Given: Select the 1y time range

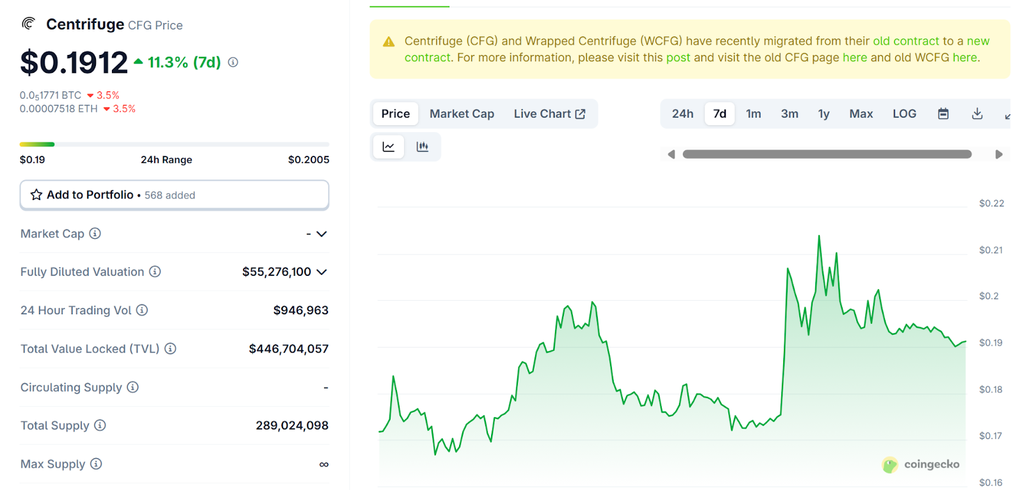Looking at the screenshot, I should (824, 114).
